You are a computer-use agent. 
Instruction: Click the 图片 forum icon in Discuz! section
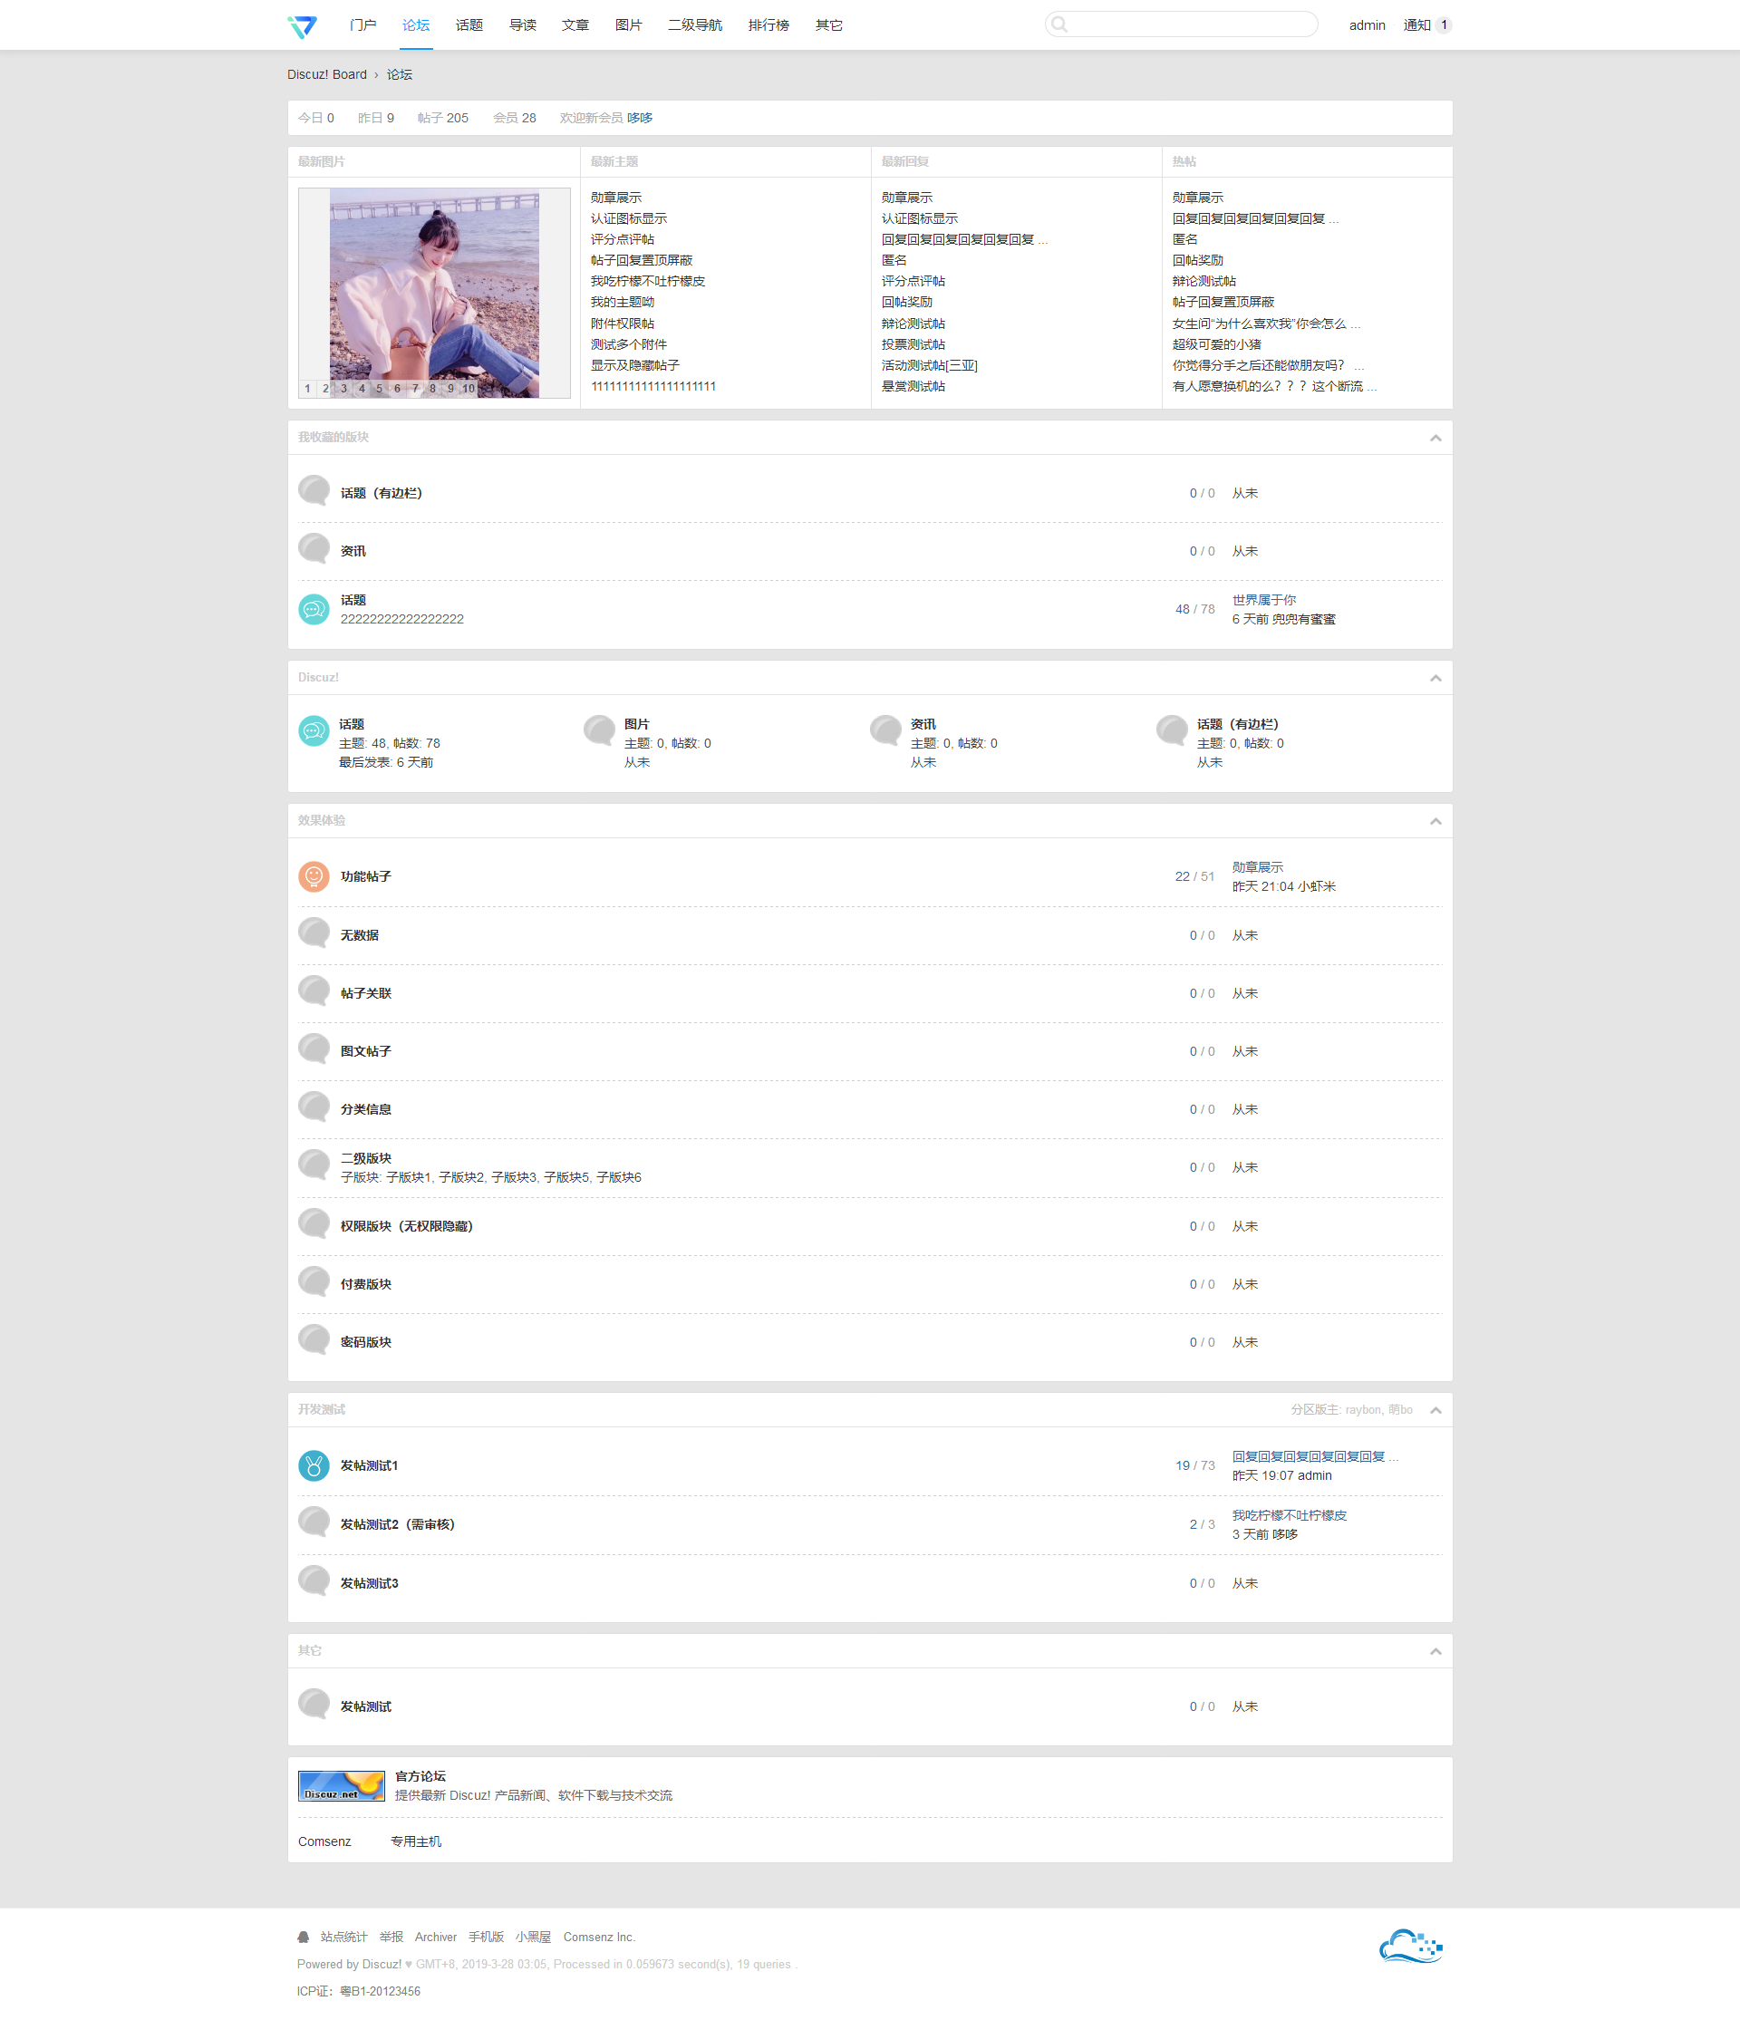tap(598, 730)
